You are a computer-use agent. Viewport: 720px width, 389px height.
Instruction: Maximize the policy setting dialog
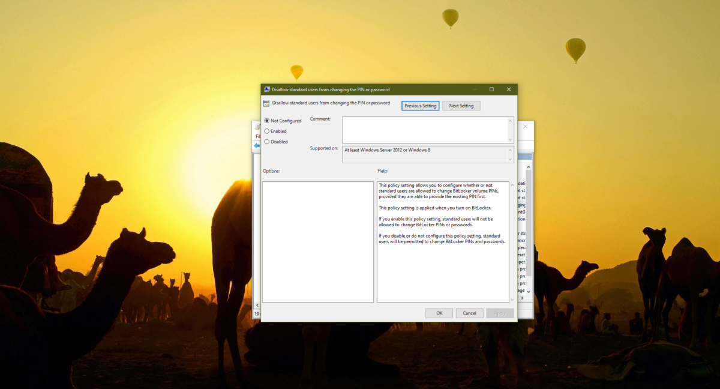pos(491,89)
